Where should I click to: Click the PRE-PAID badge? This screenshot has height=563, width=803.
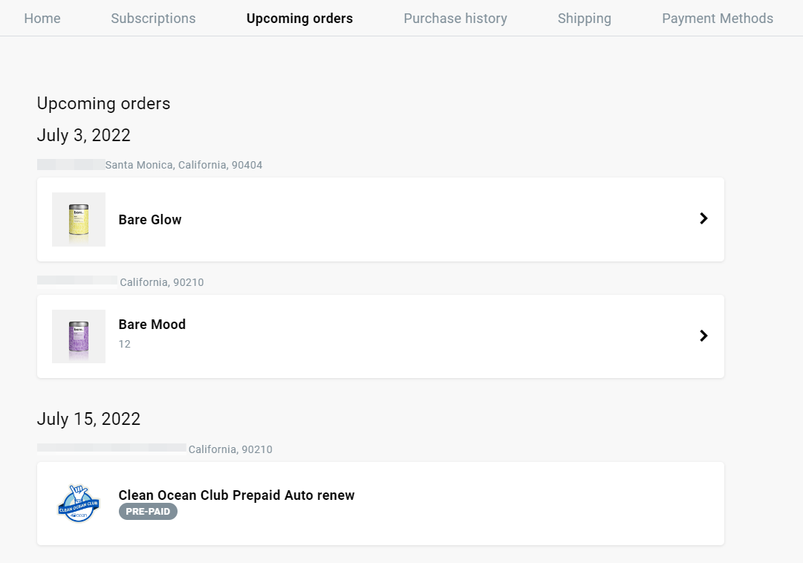pyautogui.click(x=148, y=511)
